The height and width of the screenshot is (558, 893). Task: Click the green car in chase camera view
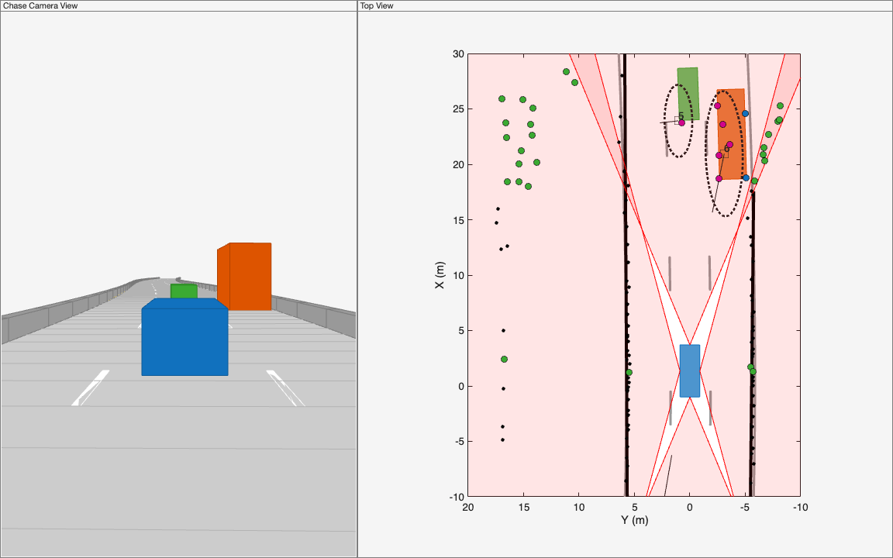pos(184,291)
